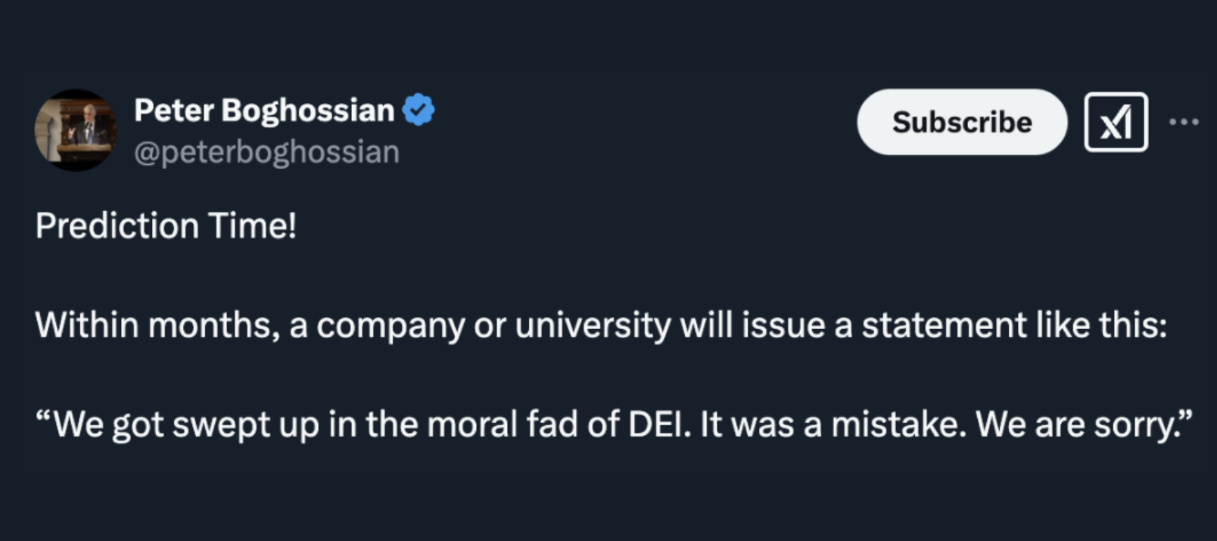
Task: Click the phrase "It was a mistake."
Action: (833, 424)
